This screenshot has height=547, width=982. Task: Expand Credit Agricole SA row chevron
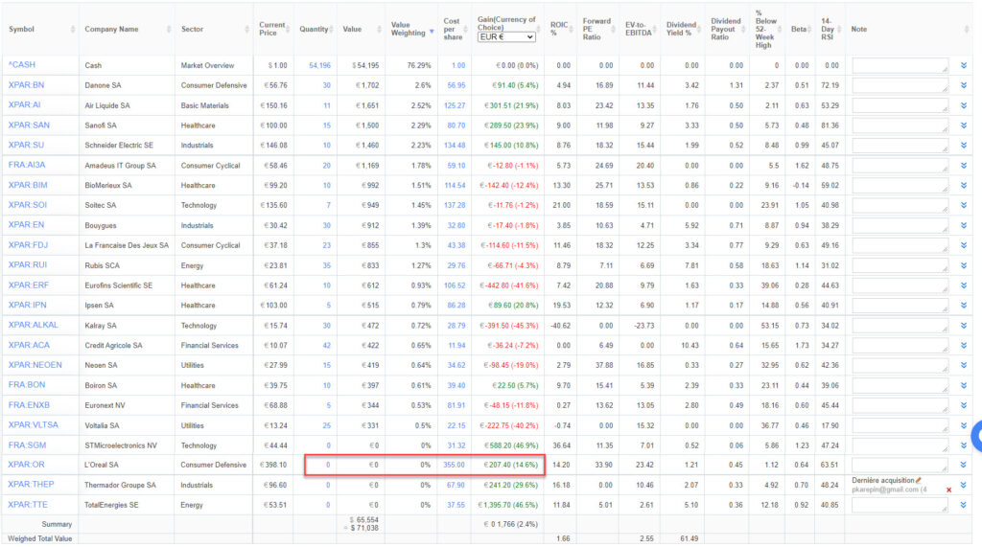964,346
